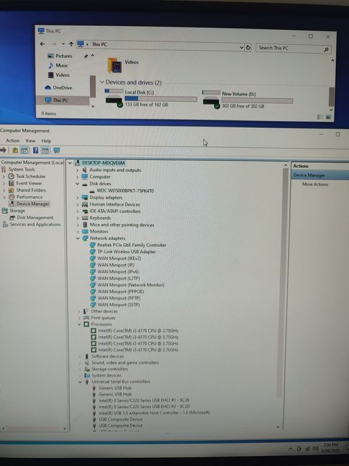Click the Monitors category icon
Image resolution: width=349 pixels, height=466 pixels.
coord(85,231)
